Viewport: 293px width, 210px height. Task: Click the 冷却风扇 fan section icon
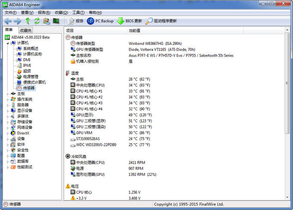pos(68,157)
